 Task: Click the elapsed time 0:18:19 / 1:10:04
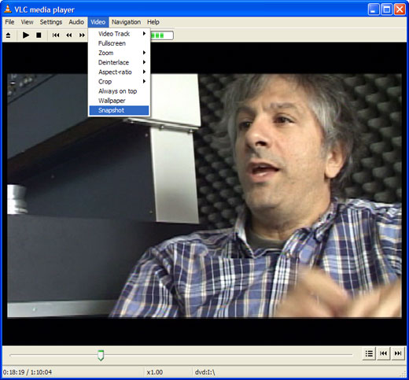coord(28,372)
